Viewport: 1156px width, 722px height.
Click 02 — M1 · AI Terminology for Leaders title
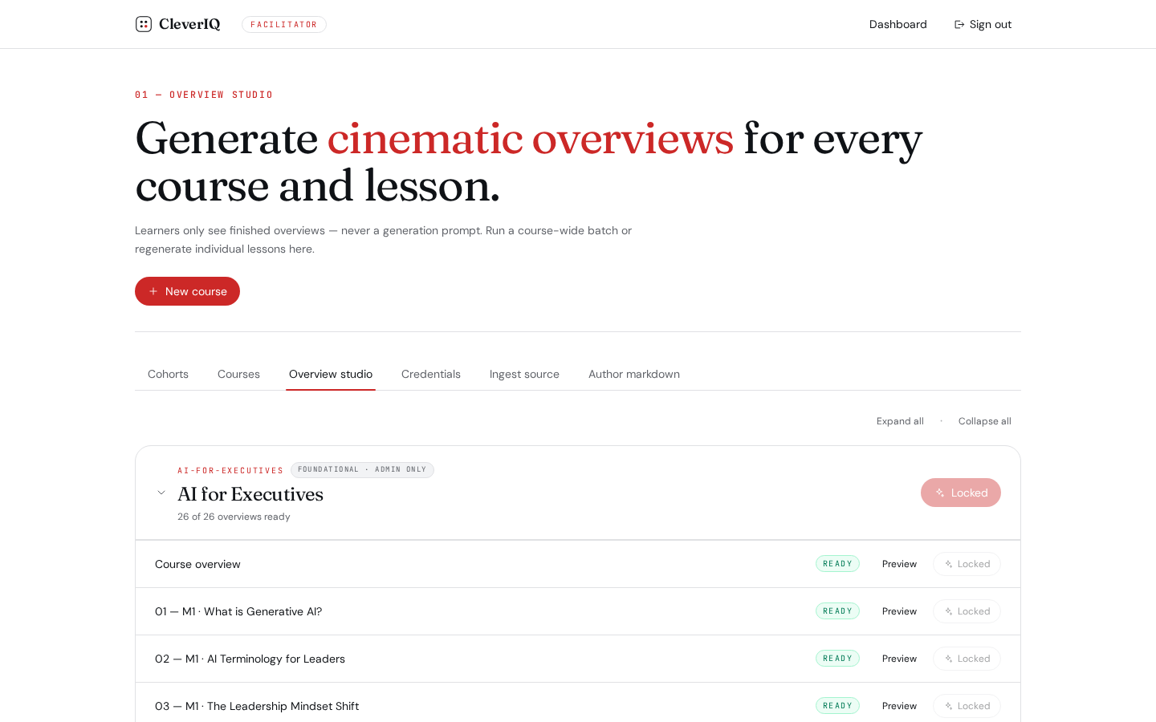point(250,659)
